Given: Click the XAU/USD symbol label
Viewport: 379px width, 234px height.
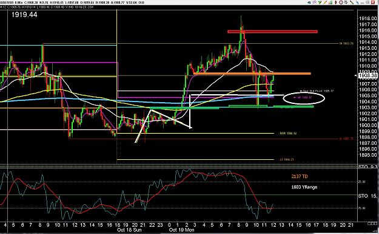Looking at the screenshot, I should 7,2.
